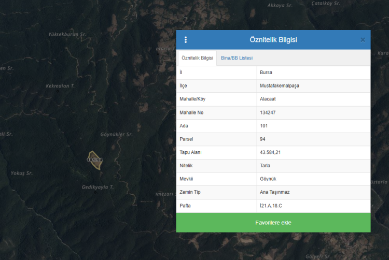Select the Alacaat Mahalle/Köy value

269,99
